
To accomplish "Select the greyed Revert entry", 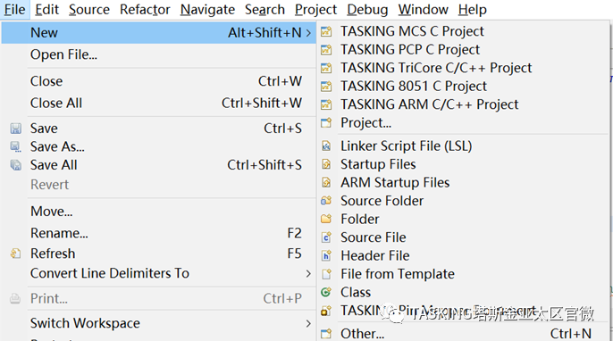I will pos(158,185).
